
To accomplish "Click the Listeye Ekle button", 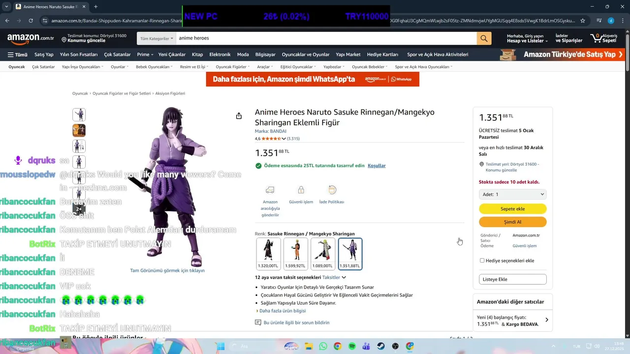I will pos(512,279).
